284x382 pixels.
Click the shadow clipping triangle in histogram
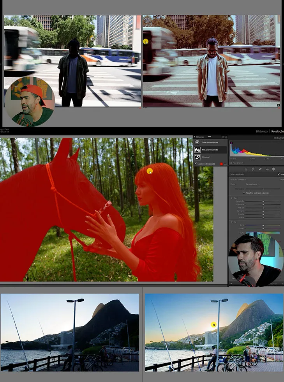231,143
